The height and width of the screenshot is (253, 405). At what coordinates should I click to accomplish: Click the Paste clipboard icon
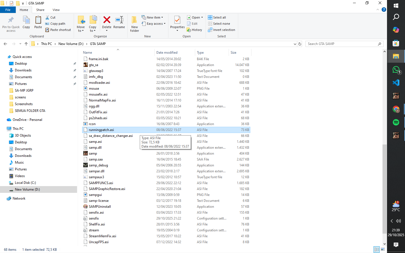pyautogui.click(x=38, y=20)
